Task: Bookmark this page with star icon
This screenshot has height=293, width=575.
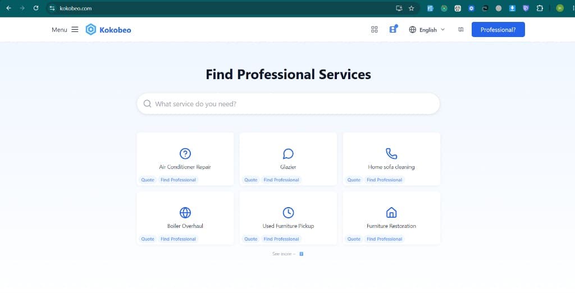Action: tap(412, 8)
